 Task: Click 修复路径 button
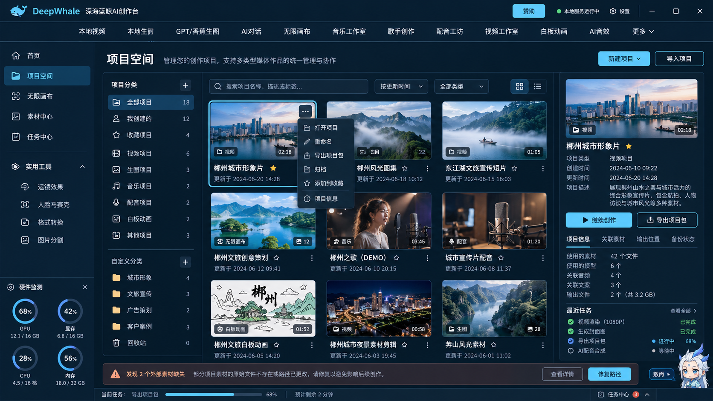609,374
